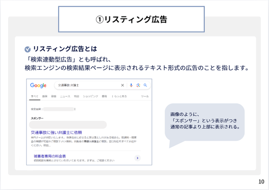Click the blue checkmark icon beside リスティング広告とは
This screenshot has width=269, height=190.
(x=28, y=49)
